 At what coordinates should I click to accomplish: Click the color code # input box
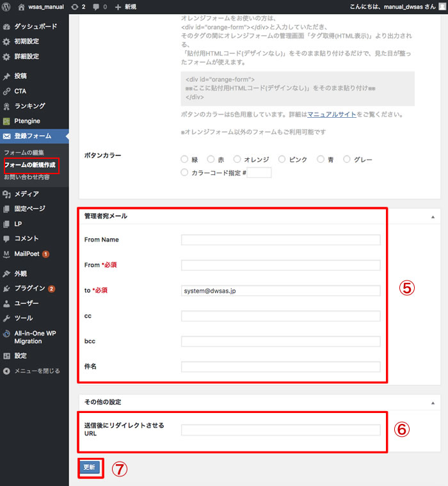pos(259,172)
